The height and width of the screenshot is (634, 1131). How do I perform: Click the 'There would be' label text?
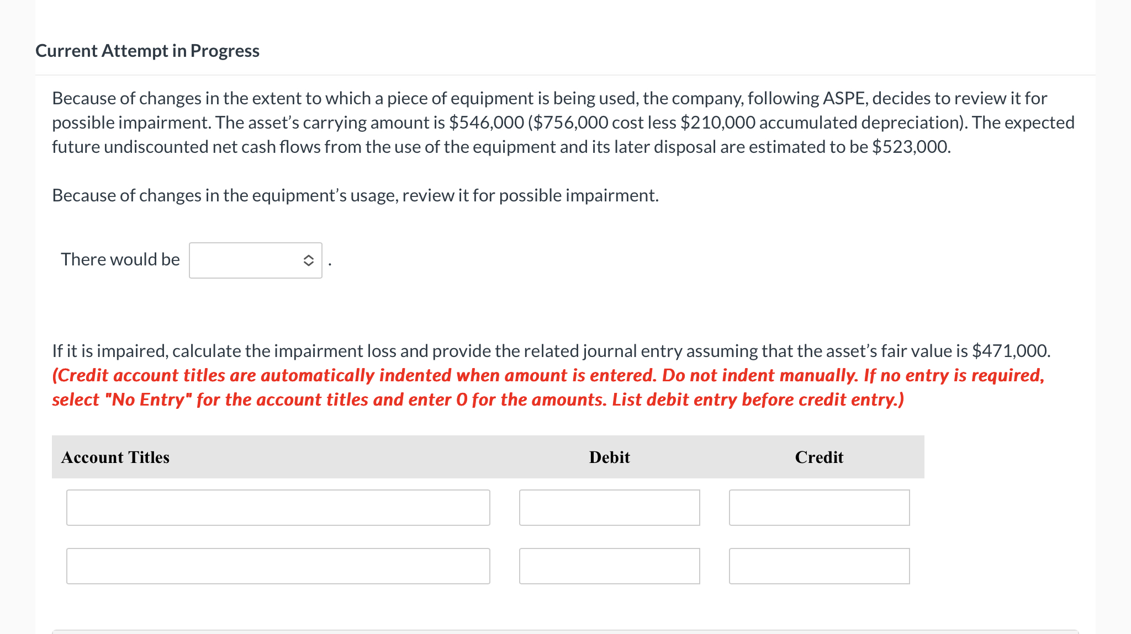[x=120, y=259]
